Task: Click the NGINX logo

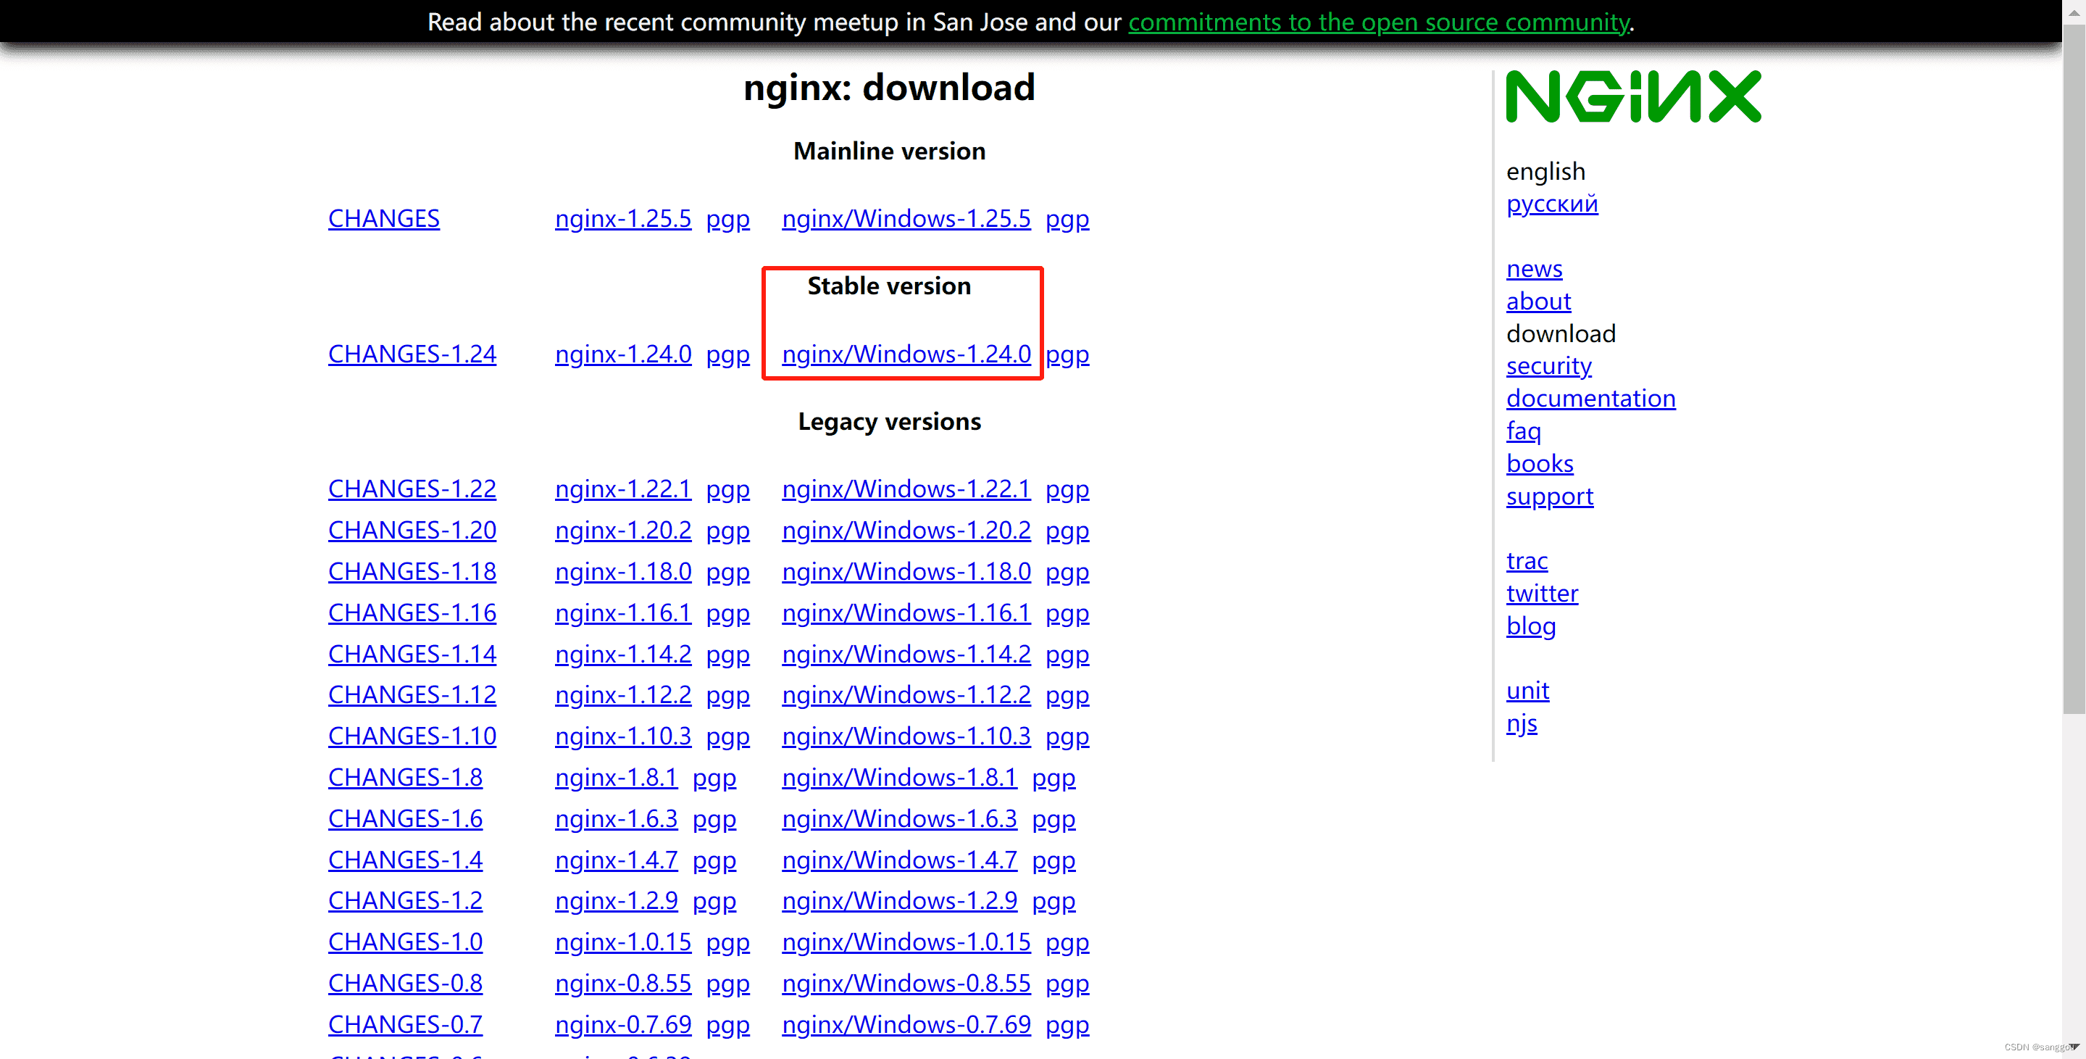Action: [x=1632, y=96]
